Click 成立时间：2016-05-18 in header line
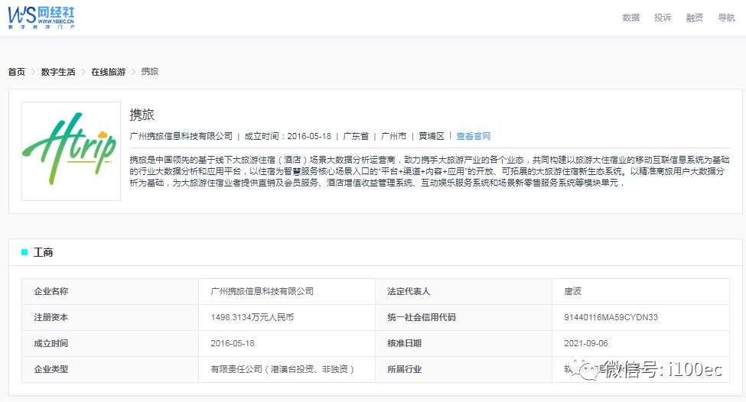746x402 pixels. pyautogui.click(x=288, y=136)
